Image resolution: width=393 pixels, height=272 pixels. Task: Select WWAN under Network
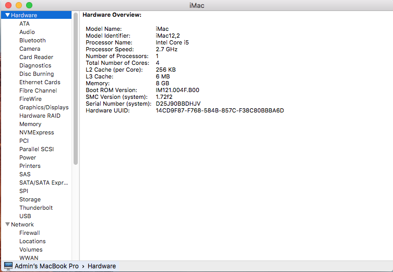(x=29, y=258)
